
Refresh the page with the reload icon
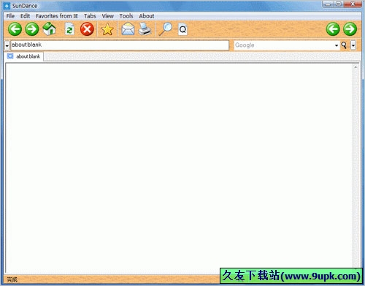(x=69, y=29)
